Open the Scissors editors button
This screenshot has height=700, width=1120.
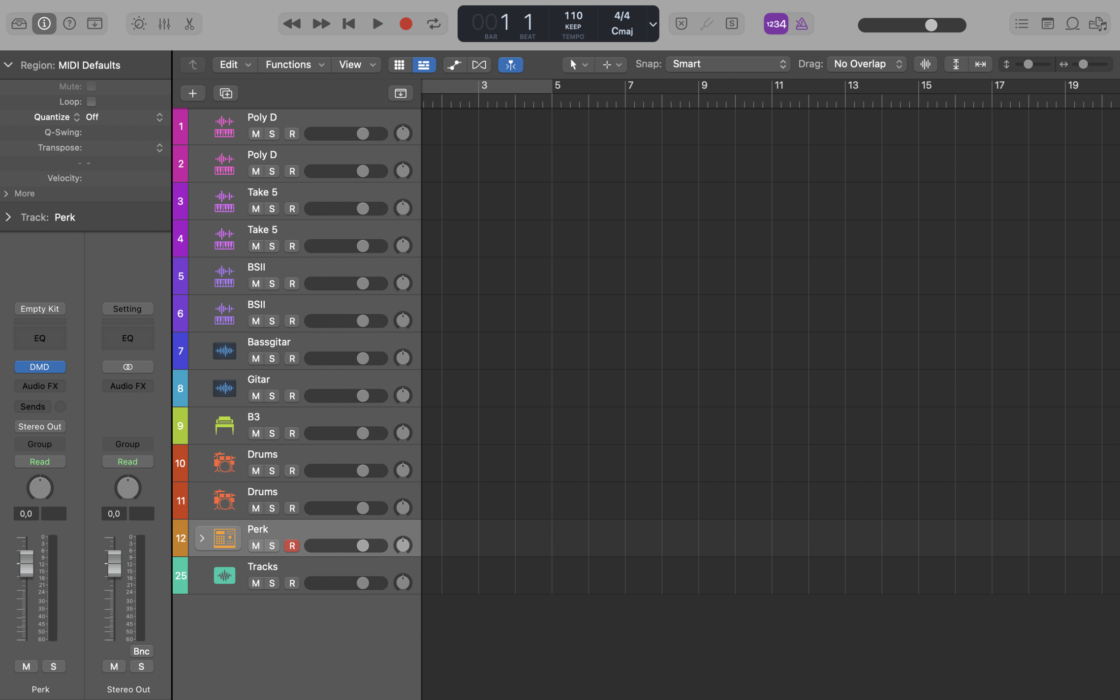pos(189,24)
